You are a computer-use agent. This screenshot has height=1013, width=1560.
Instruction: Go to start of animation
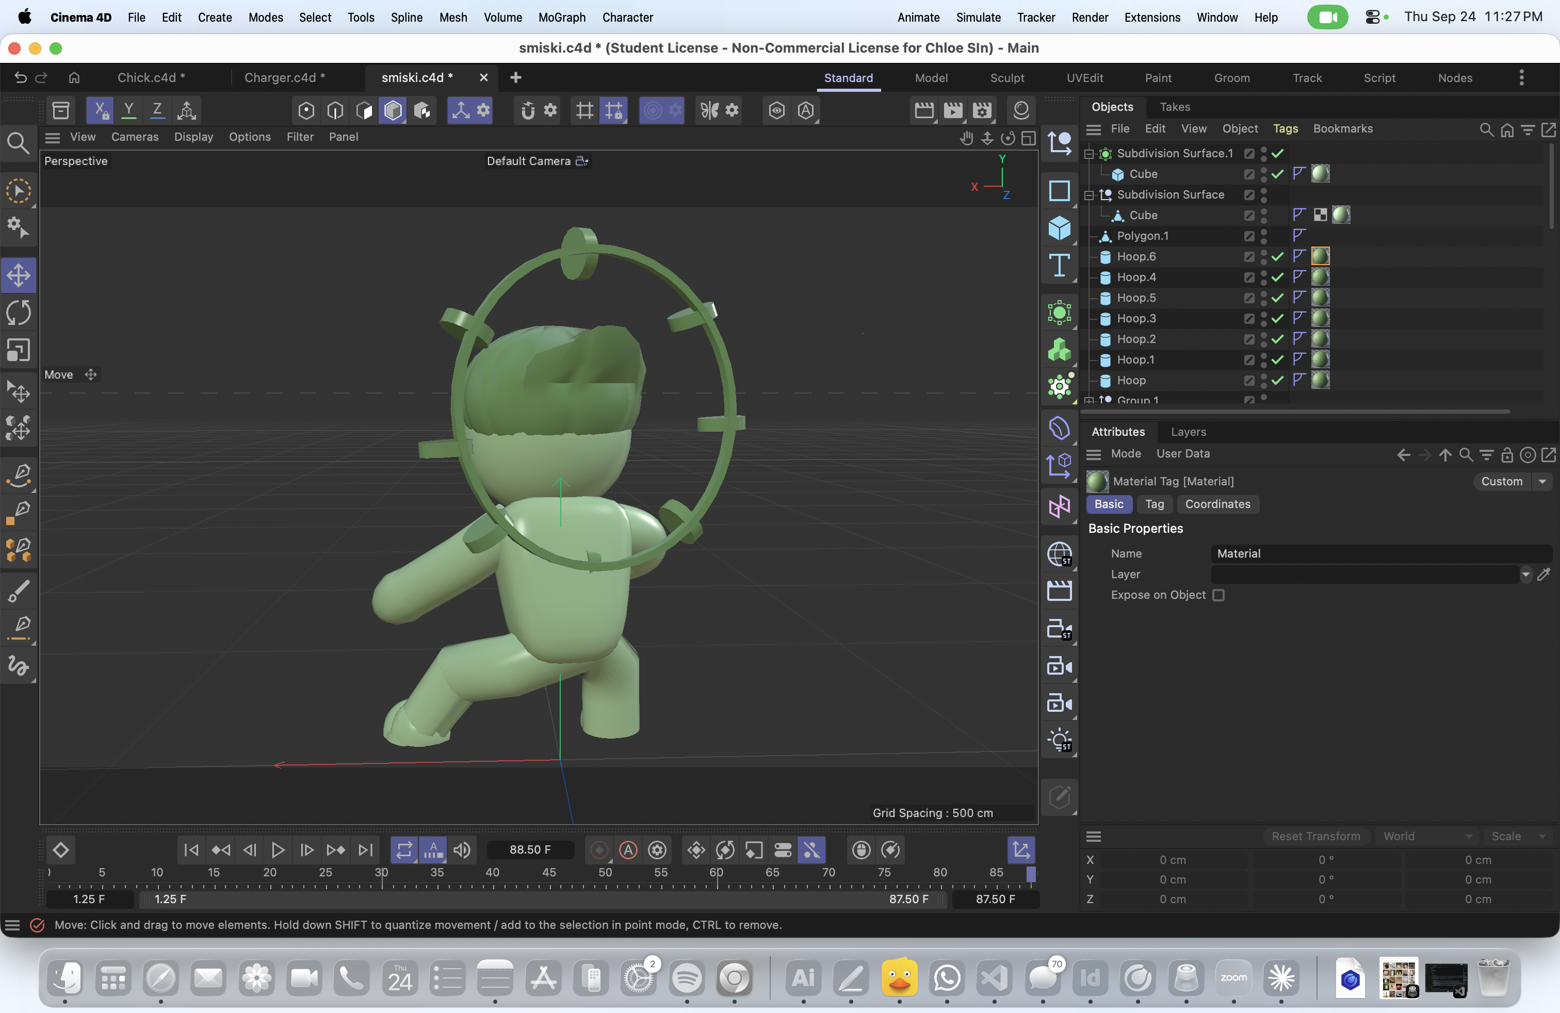[x=191, y=850]
